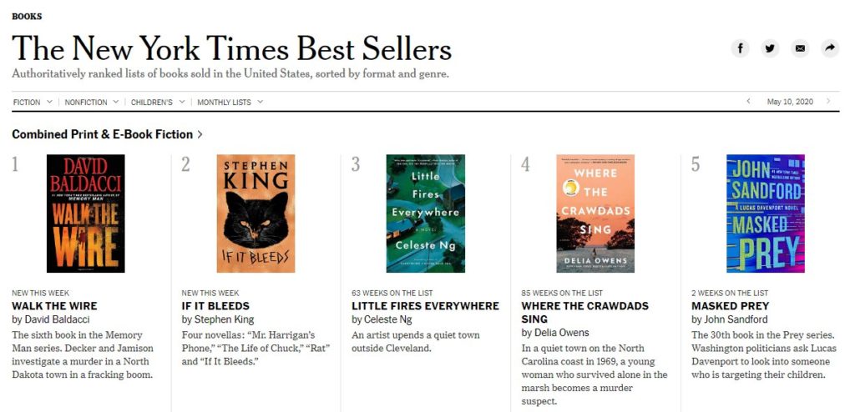The width and height of the screenshot is (855, 412).
Task: View the Little Fires Everywhere cover
Action: 425,214
